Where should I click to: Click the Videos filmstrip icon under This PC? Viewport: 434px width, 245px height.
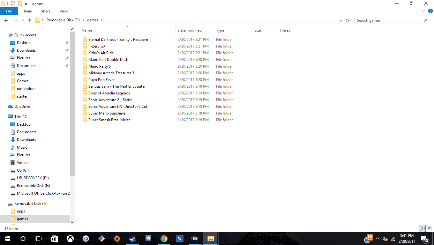click(13, 163)
